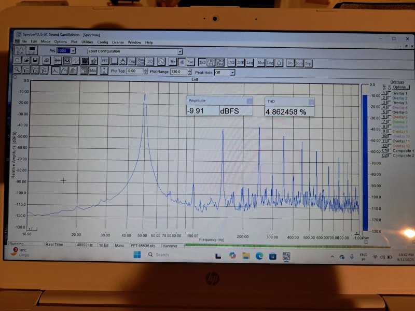Open the Load Configuration dropdown
This screenshot has height=311, width=415.
(179, 51)
